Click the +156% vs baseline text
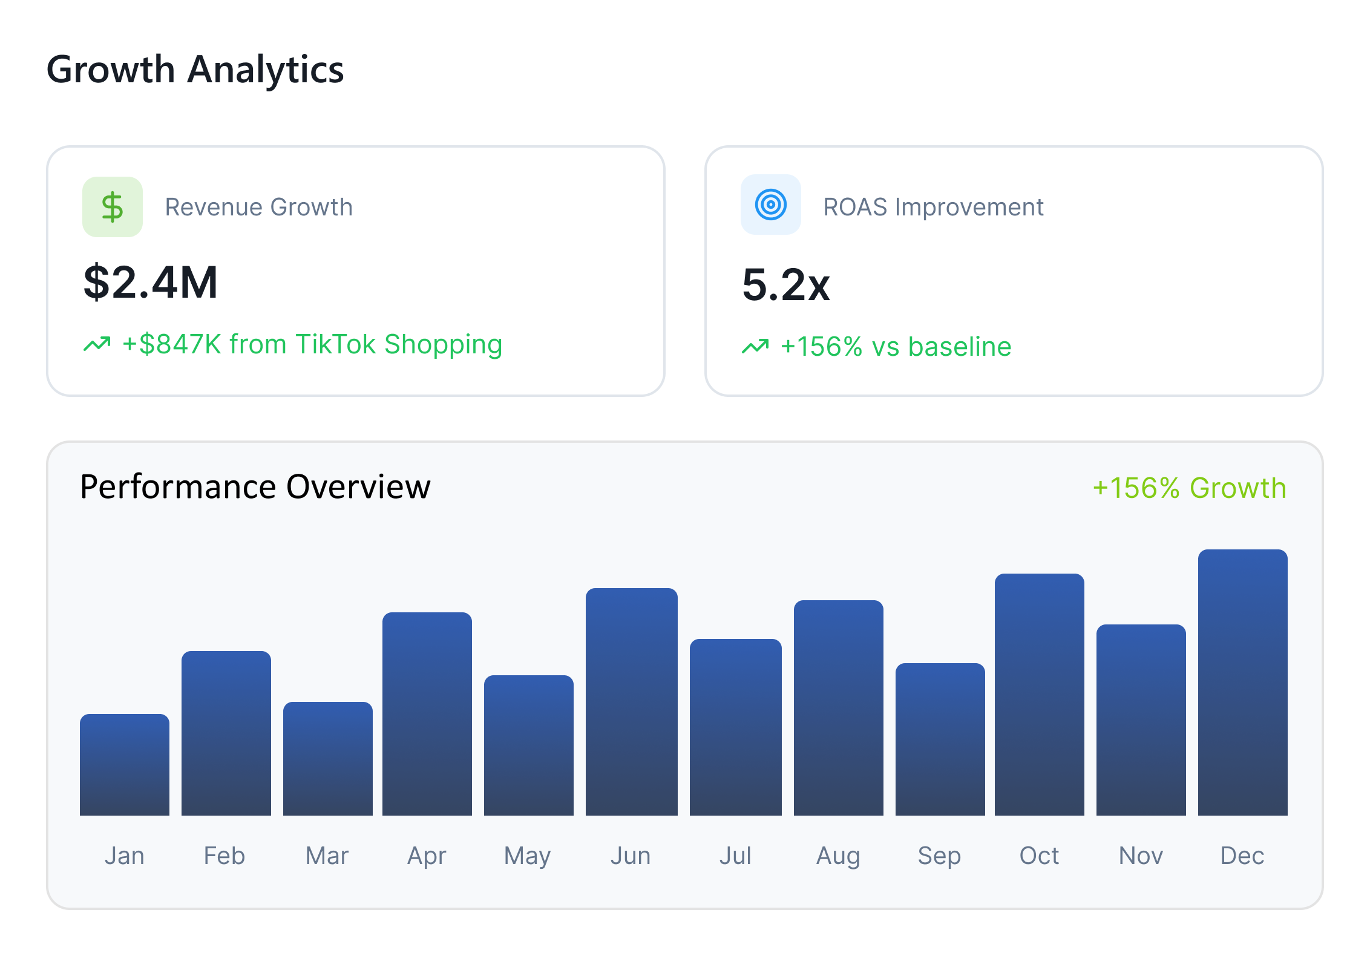The height and width of the screenshot is (956, 1370). (x=896, y=347)
